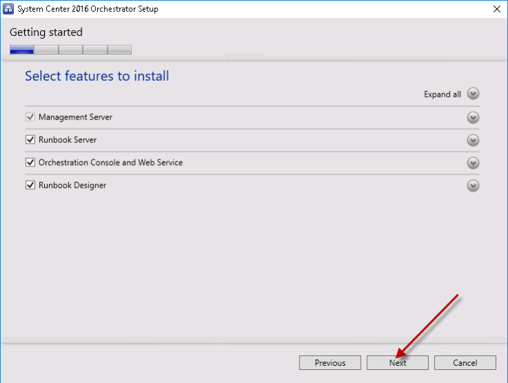Expand the Runbook Designer details
The image size is (508, 383).
pos(473,186)
